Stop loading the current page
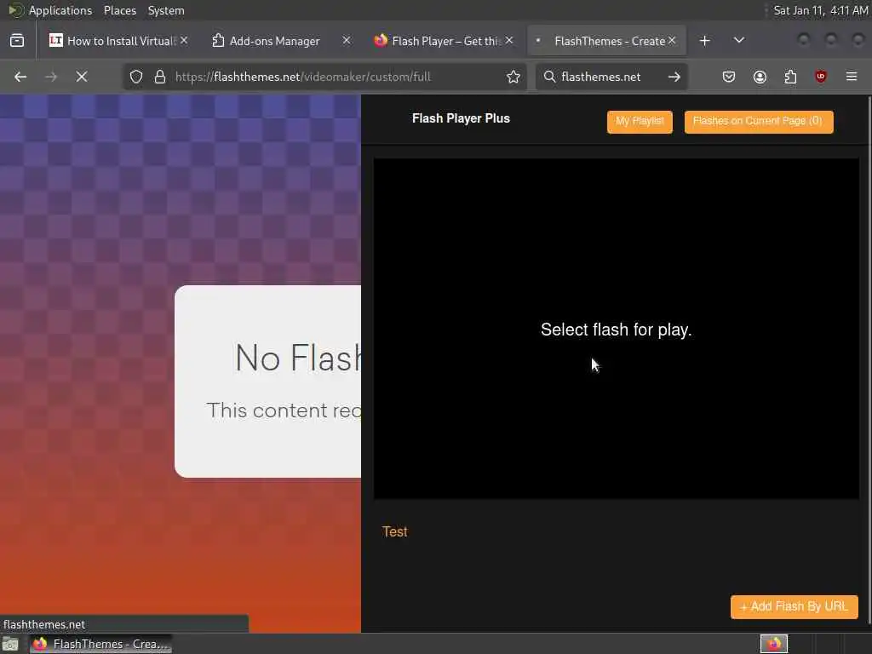 (82, 77)
